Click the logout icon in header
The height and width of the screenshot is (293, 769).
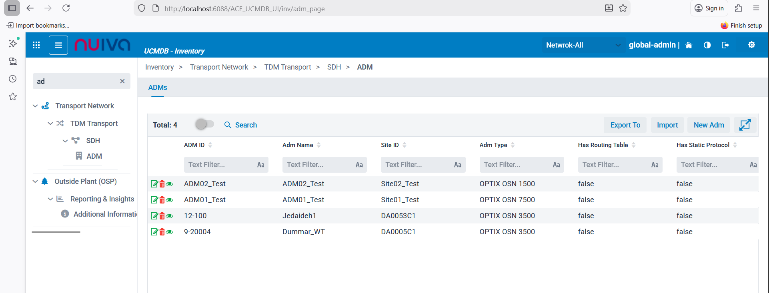point(725,45)
